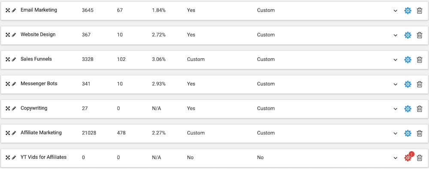Open red warning gear for YT Vids for Affiliates
The height and width of the screenshot is (169, 429).
click(x=408, y=157)
